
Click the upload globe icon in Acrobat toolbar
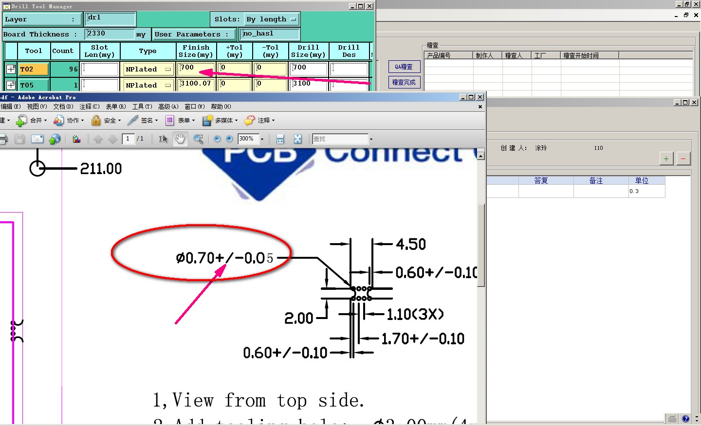coord(55,139)
